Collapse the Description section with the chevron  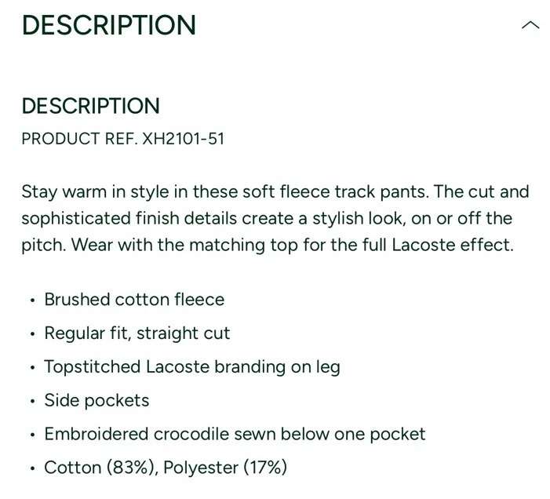coord(530,25)
